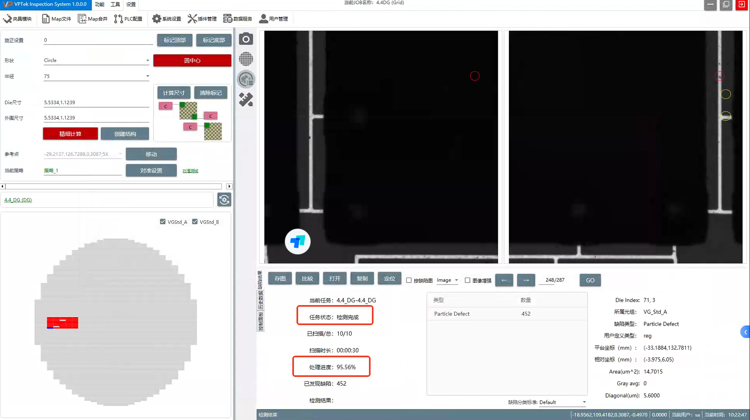The height and width of the screenshot is (420, 750).
Task: Click the wafer grid map icon
Action: (246, 59)
